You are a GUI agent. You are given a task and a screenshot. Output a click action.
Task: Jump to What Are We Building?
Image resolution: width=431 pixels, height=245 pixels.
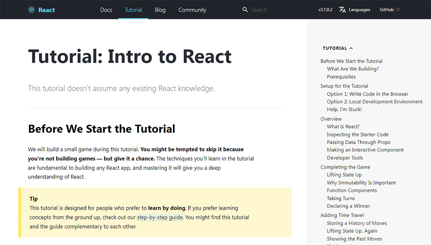[353, 69]
